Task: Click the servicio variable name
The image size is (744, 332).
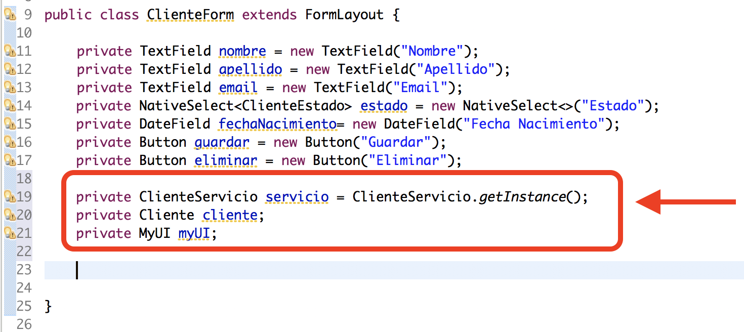Action: tap(297, 196)
